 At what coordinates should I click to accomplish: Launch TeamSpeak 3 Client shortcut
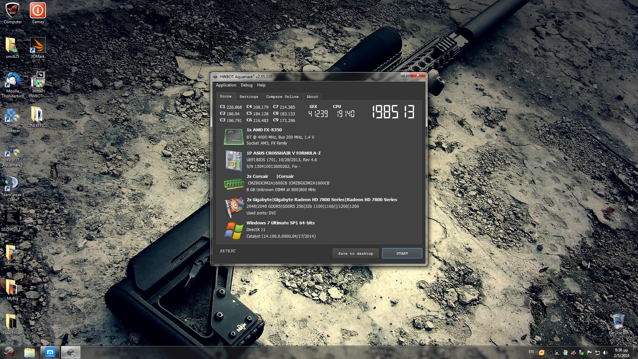point(13,189)
